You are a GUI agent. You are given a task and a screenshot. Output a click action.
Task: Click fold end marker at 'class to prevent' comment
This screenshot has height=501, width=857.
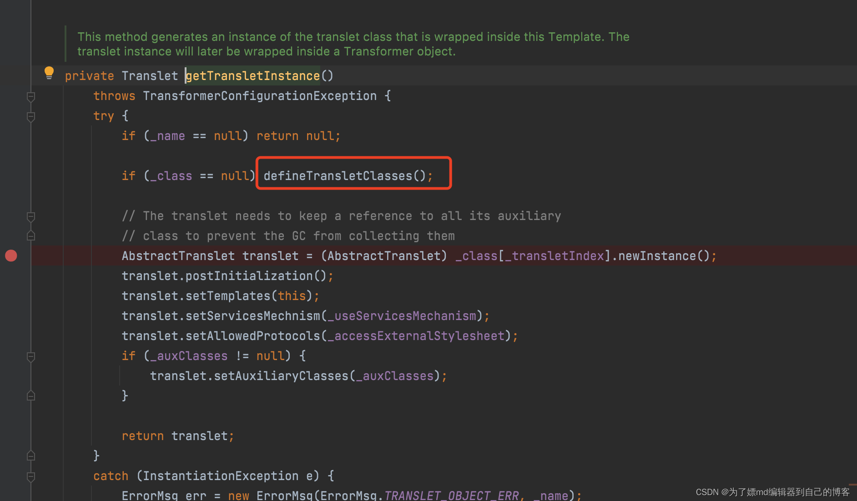(31, 236)
